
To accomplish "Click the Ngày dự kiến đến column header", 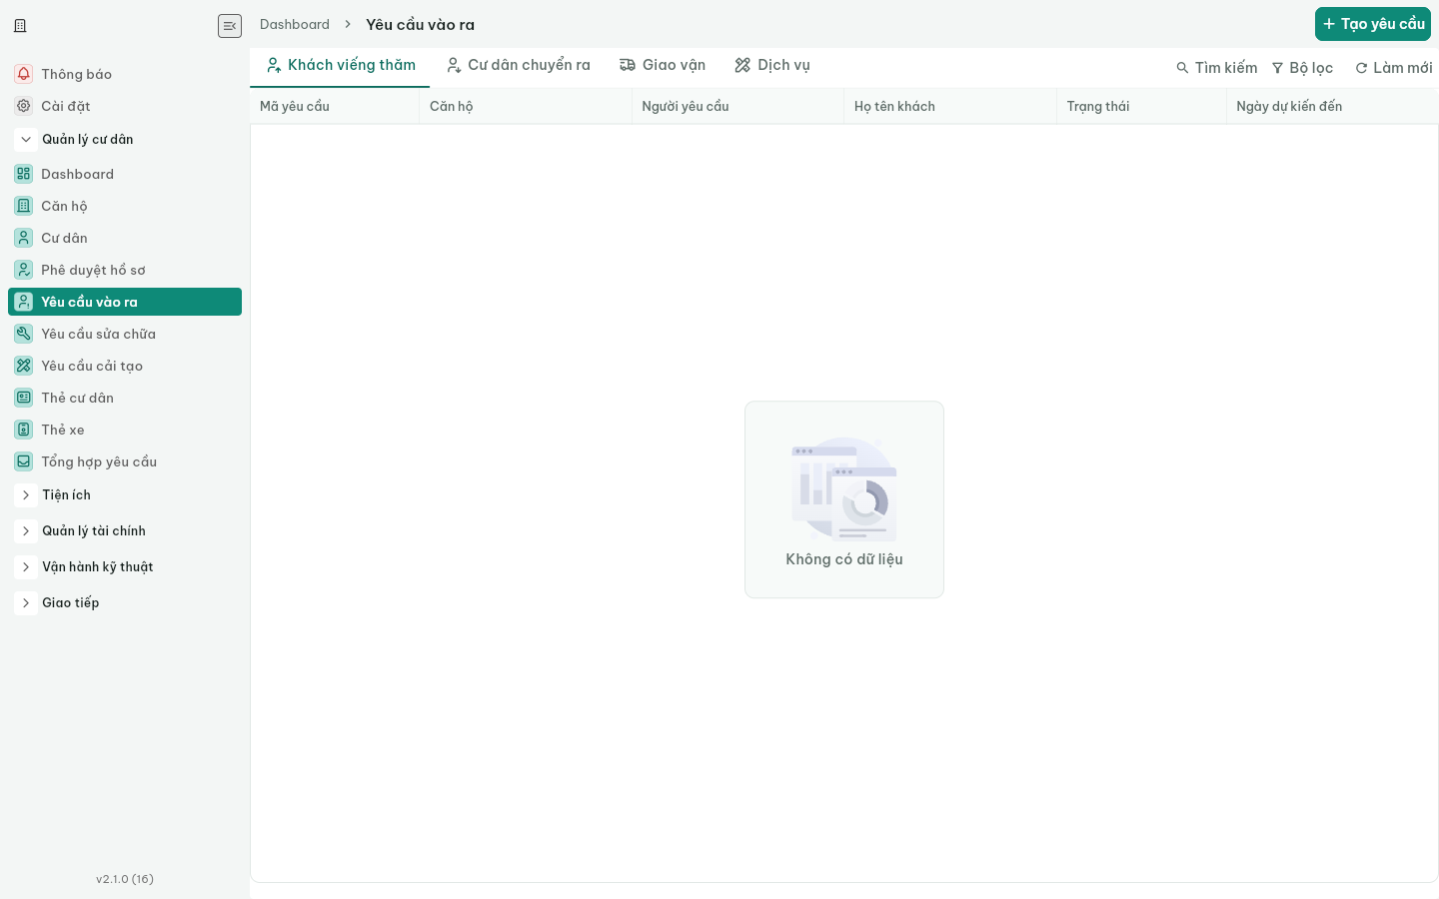I will (x=1332, y=106).
